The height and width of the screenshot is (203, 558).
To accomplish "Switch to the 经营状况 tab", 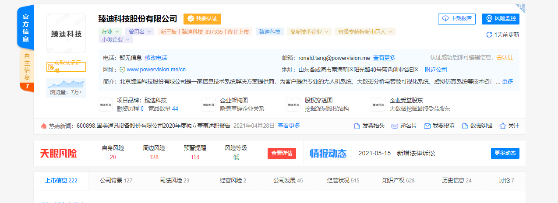I will click(x=343, y=180).
